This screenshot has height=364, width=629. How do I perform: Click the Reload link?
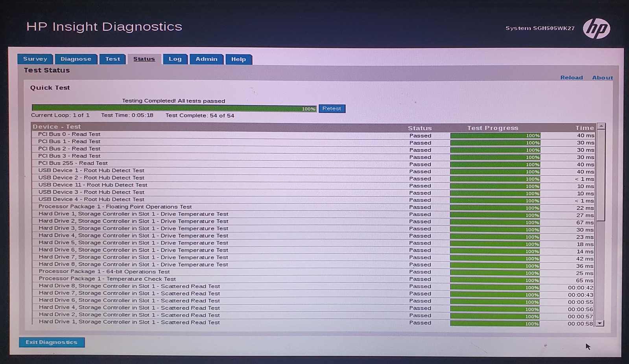(572, 77)
